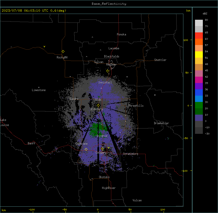
Task: Click the Strathmore town label
Action: 130,154
